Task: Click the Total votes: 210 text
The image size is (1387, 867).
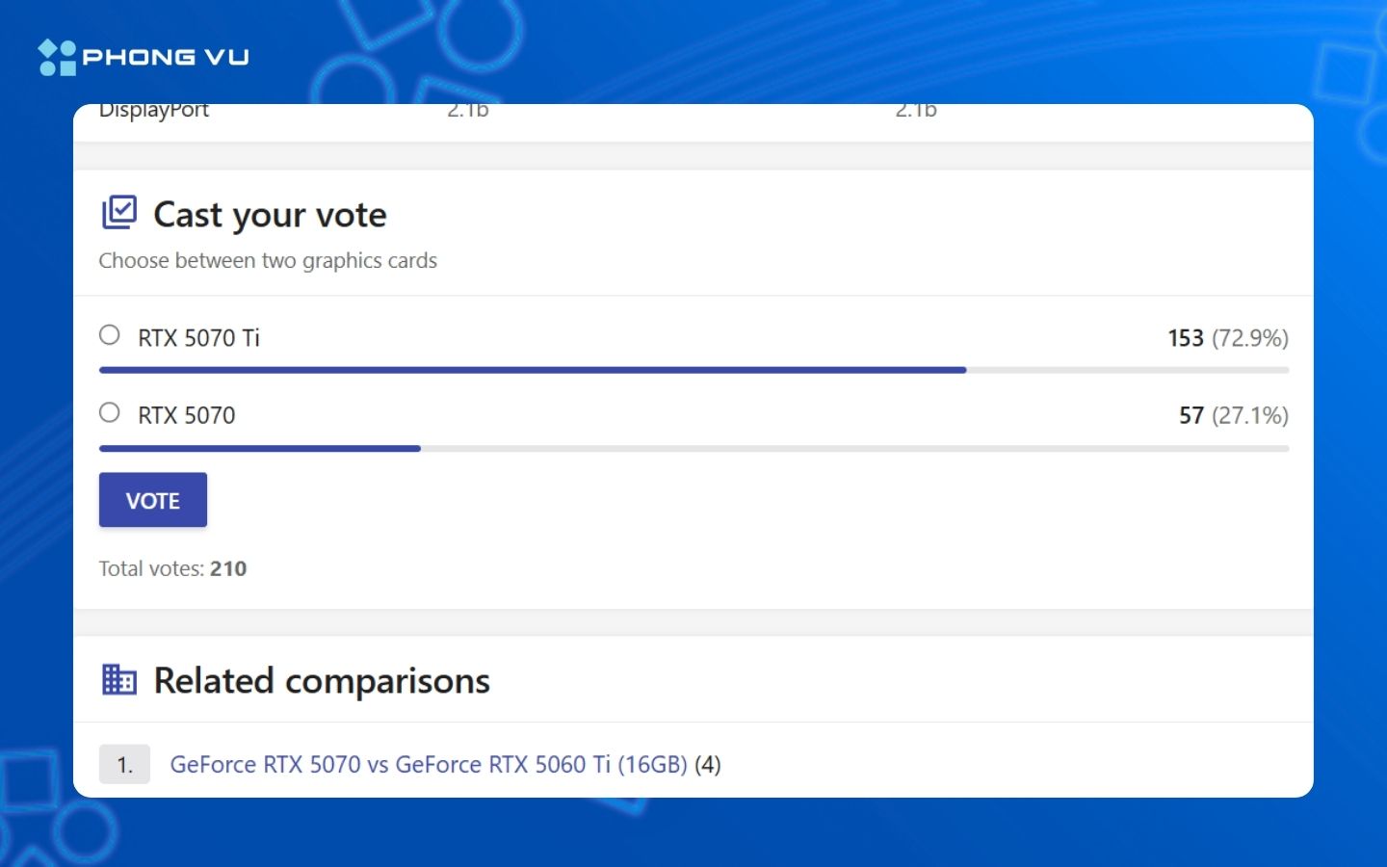Action: point(172,568)
